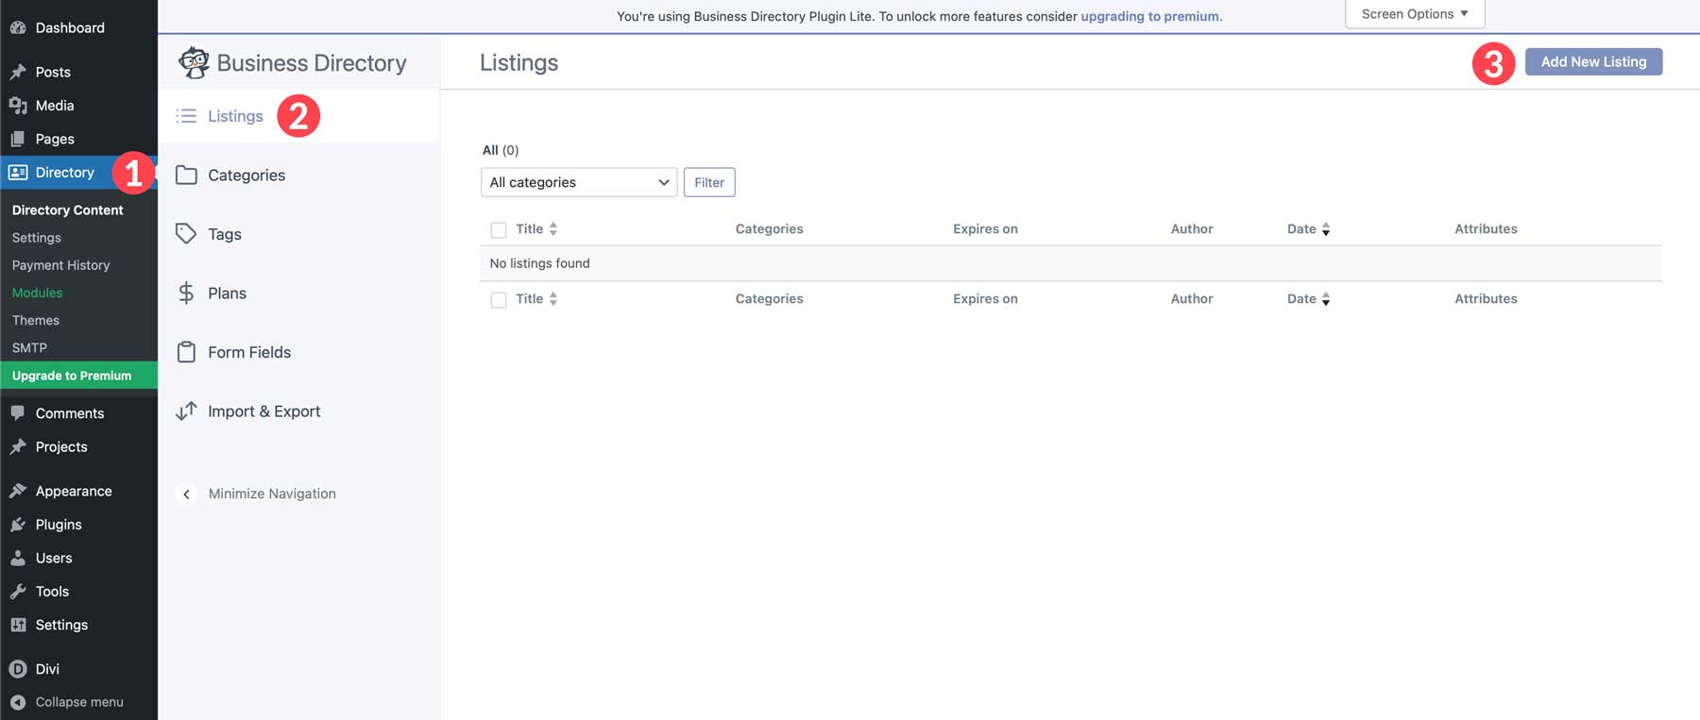Click the Filter button

click(x=708, y=182)
